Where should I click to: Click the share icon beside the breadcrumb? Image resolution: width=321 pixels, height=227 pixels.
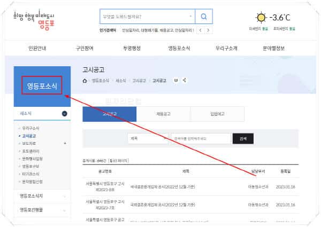(x=185, y=80)
